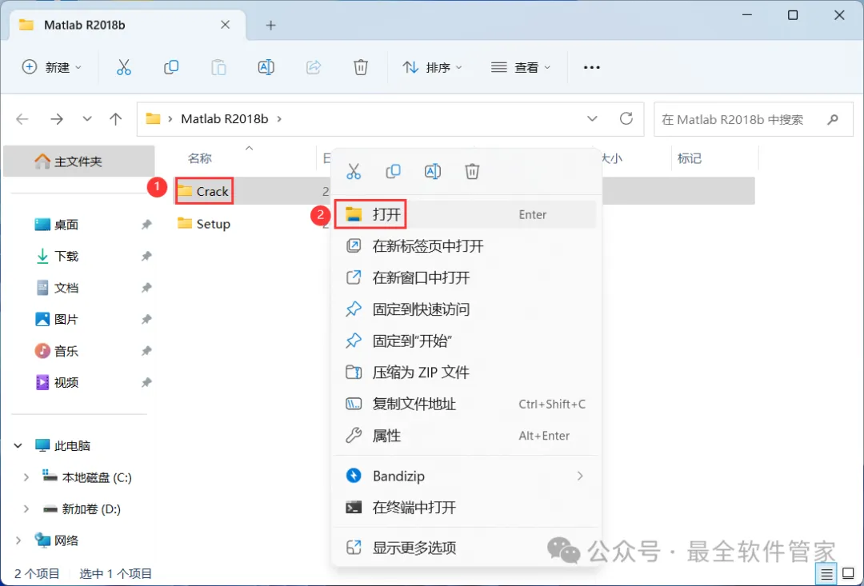This screenshot has width=864, height=586.
Task: Click the Rename icon in the context menu
Action: (x=433, y=171)
